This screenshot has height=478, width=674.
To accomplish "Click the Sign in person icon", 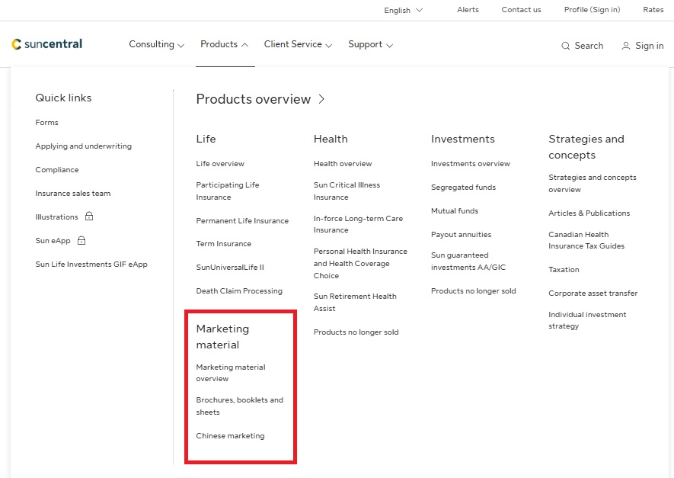I will pos(625,46).
